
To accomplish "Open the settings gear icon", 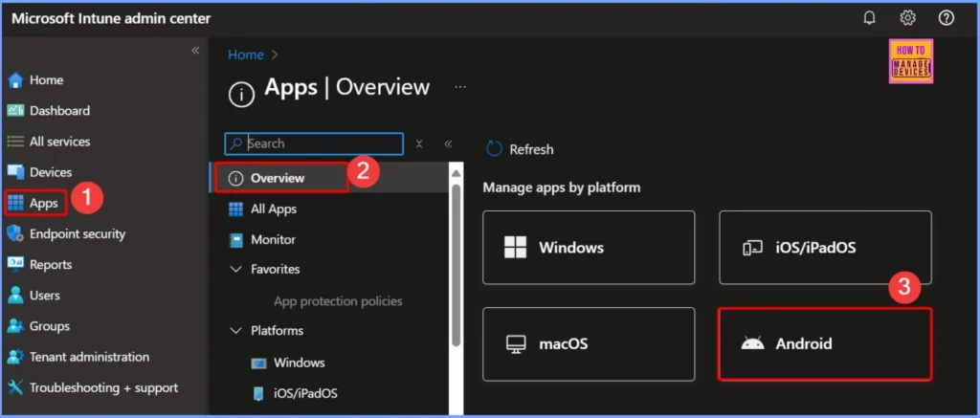I will [907, 18].
